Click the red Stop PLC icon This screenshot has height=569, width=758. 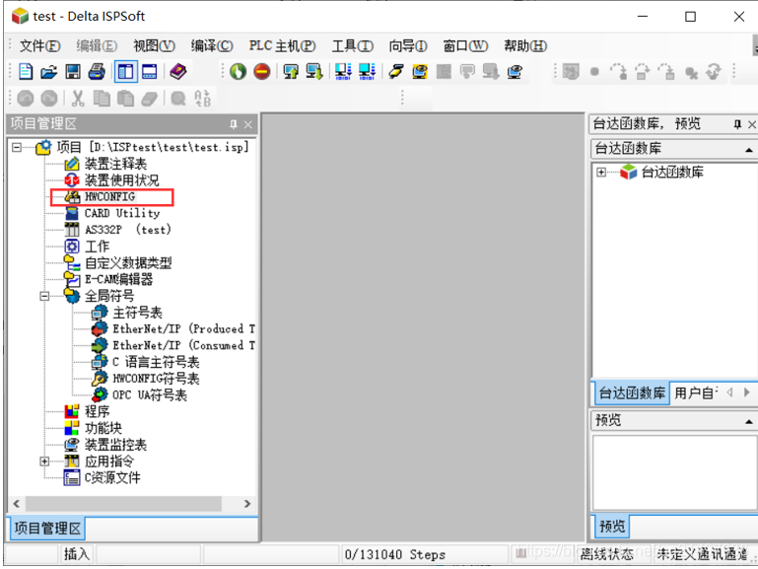pos(261,72)
